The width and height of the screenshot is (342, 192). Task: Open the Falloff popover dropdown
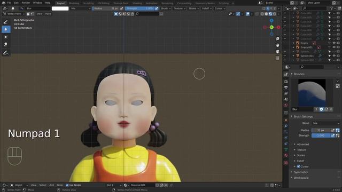click(207, 9)
